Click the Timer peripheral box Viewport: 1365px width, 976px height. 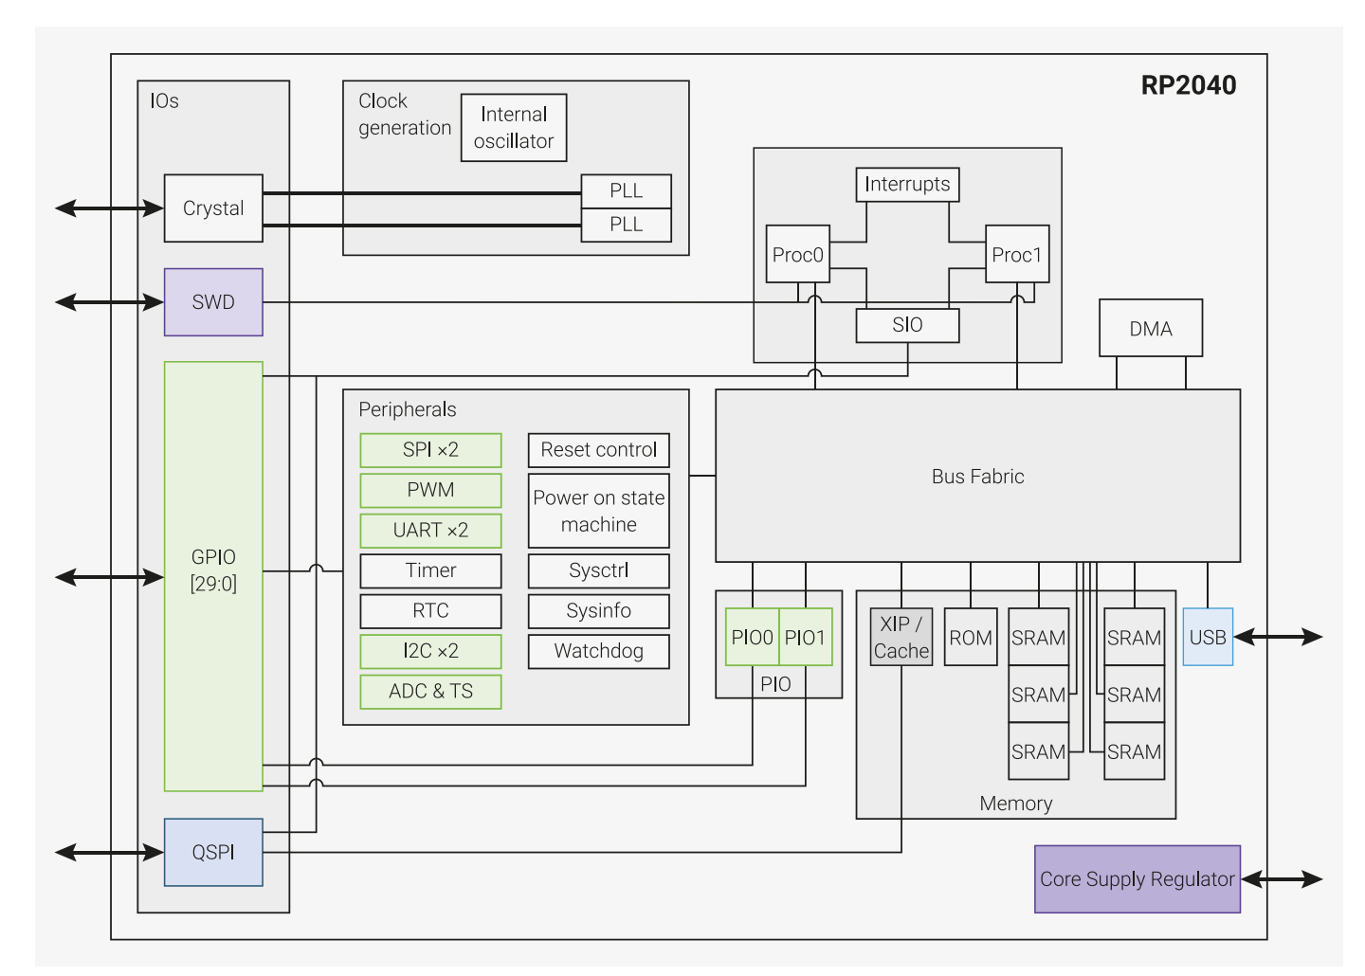[x=430, y=570]
